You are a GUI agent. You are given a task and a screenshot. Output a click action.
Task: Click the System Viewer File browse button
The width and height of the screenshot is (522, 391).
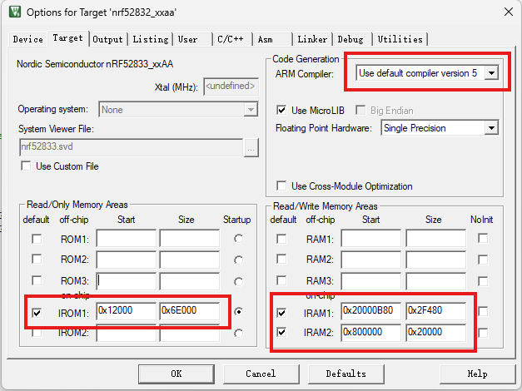click(x=251, y=147)
